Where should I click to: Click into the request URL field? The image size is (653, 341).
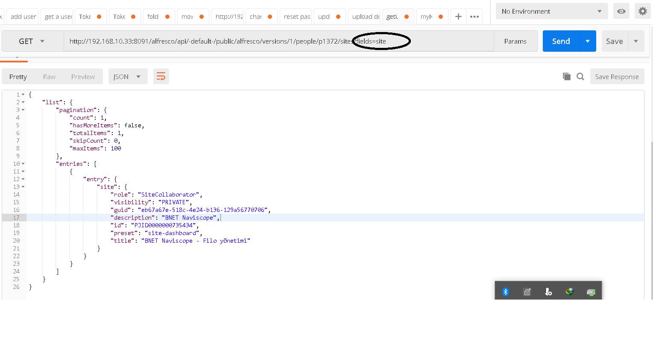coord(279,41)
